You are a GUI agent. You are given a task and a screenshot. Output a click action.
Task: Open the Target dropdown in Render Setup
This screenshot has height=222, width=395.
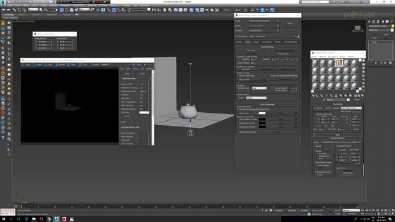click(x=264, y=21)
